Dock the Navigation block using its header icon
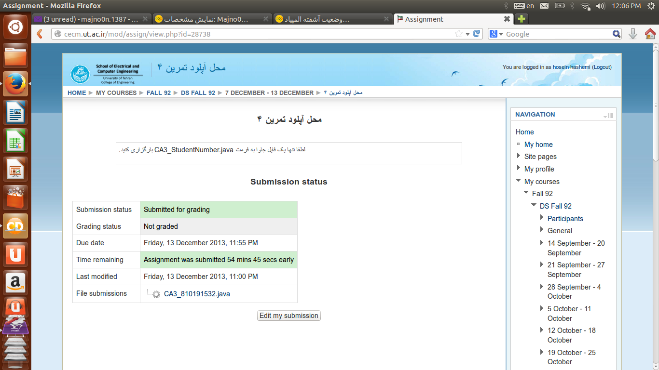Screen dimensions: 659x370 tap(610, 115)
